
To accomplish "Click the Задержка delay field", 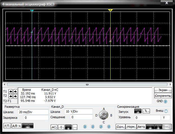I will point(36,118).
